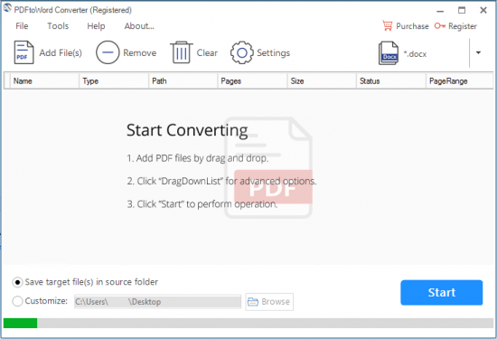Select Save target file(s) in source folder
Viewport: 497px width, 339px height.
pos(17,282)
